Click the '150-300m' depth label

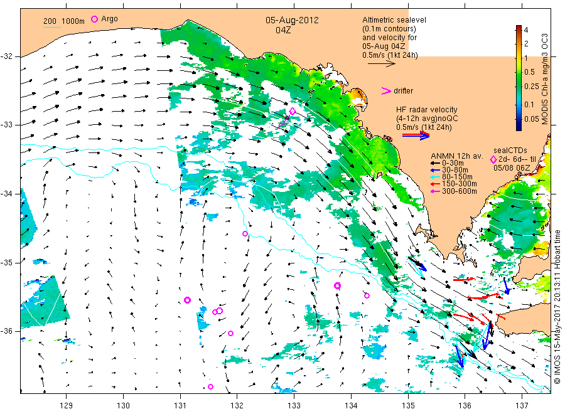[x=460, y=184]
